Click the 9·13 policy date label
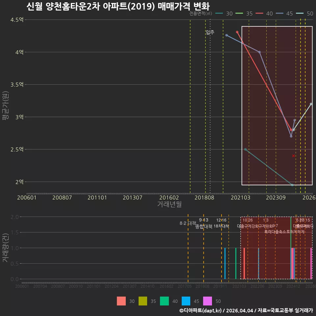 click(x=203, y=220)
